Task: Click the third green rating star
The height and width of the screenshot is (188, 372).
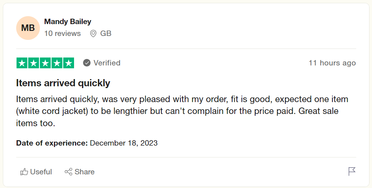Action: (x=45, y=63)
